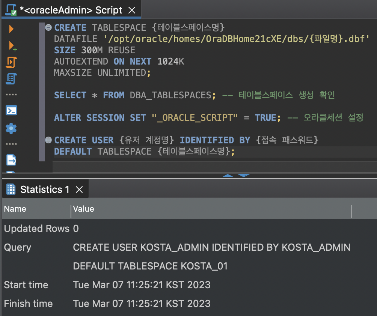Open the oracleAdmin Script tab
The width and height of the screenshot is (377, 316).
[71, 10]
